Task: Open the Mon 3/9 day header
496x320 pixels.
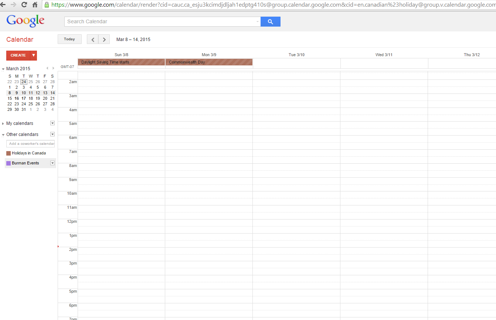Action: click(209, 55)
